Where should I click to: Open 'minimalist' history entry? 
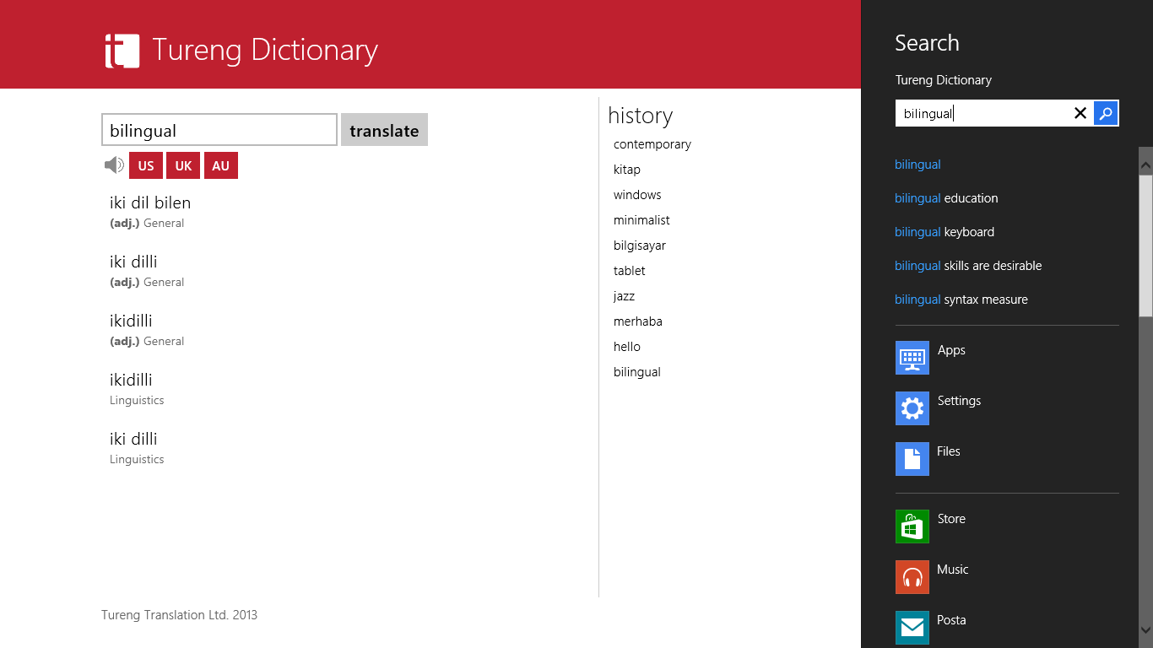641,220
